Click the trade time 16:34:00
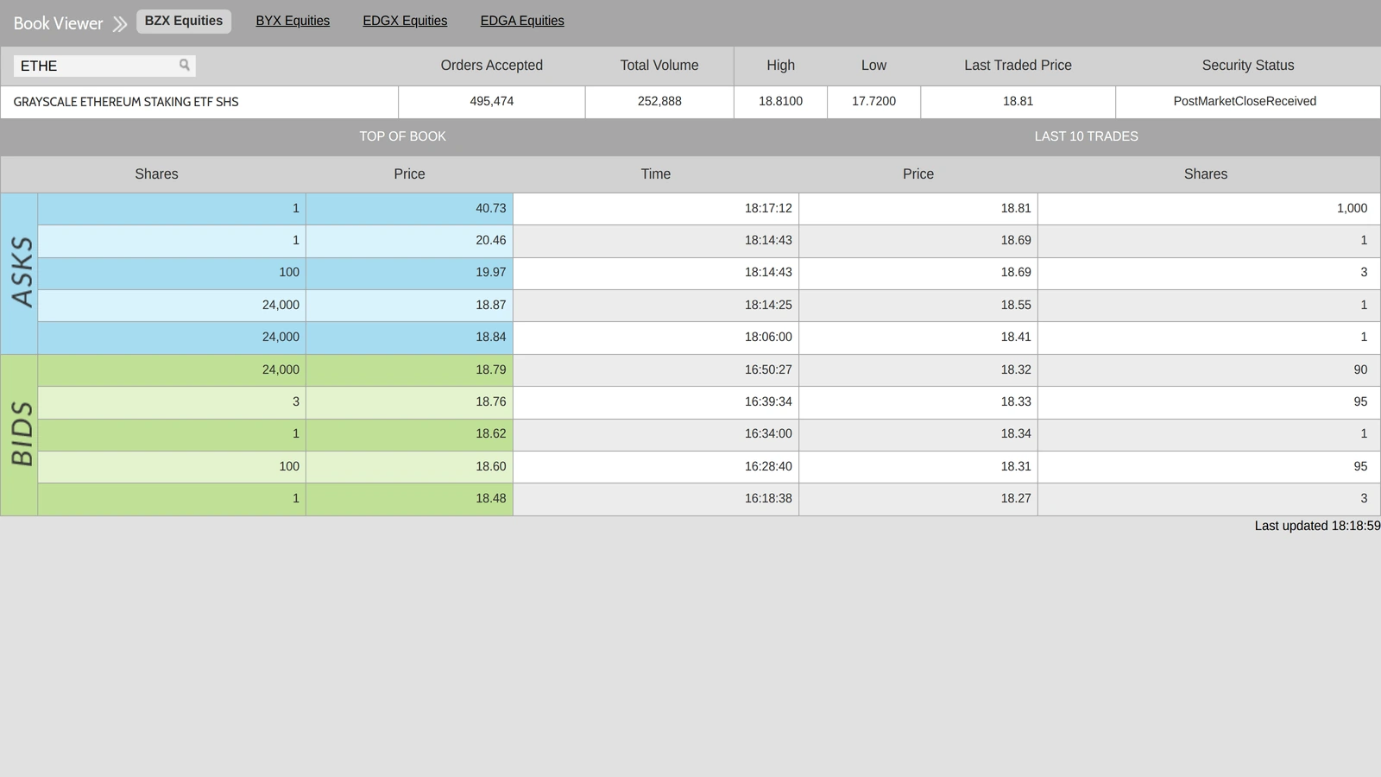Screen dimensions: 1381x777 pos(768,434)
